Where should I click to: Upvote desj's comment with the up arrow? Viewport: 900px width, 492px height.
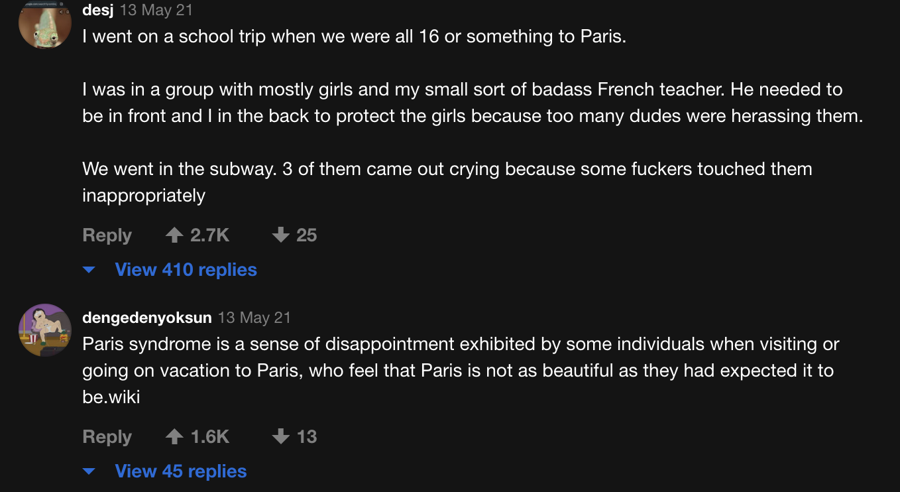pos(174,235)
